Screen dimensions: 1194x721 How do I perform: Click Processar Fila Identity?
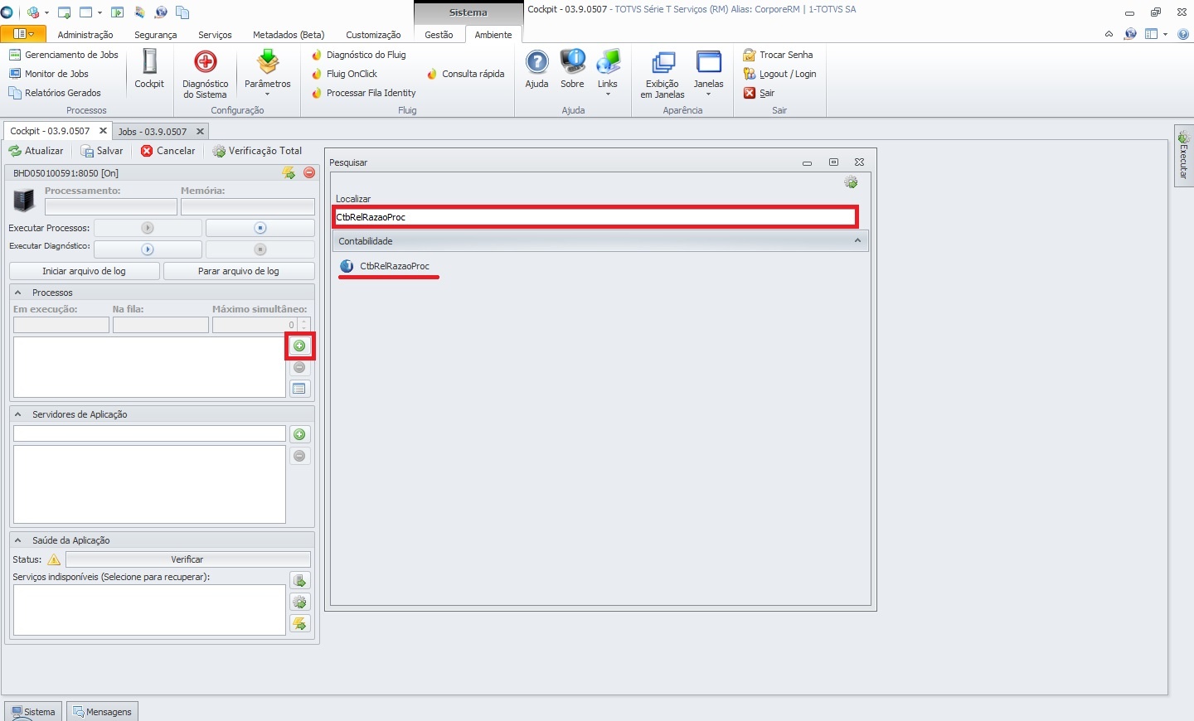[x=363, y=93]
